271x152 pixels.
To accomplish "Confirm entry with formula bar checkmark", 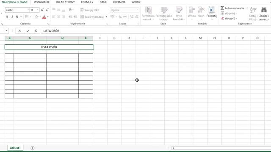I will pyautogui.click(x=28, y=31).
